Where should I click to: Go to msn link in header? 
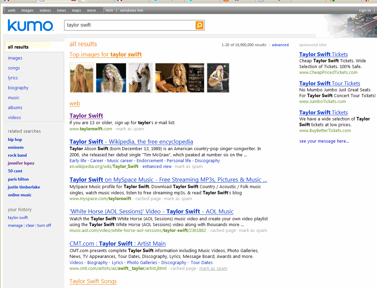pos(109,10)
